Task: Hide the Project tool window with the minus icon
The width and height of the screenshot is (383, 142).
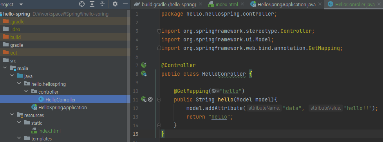Action: coord(125,4)
